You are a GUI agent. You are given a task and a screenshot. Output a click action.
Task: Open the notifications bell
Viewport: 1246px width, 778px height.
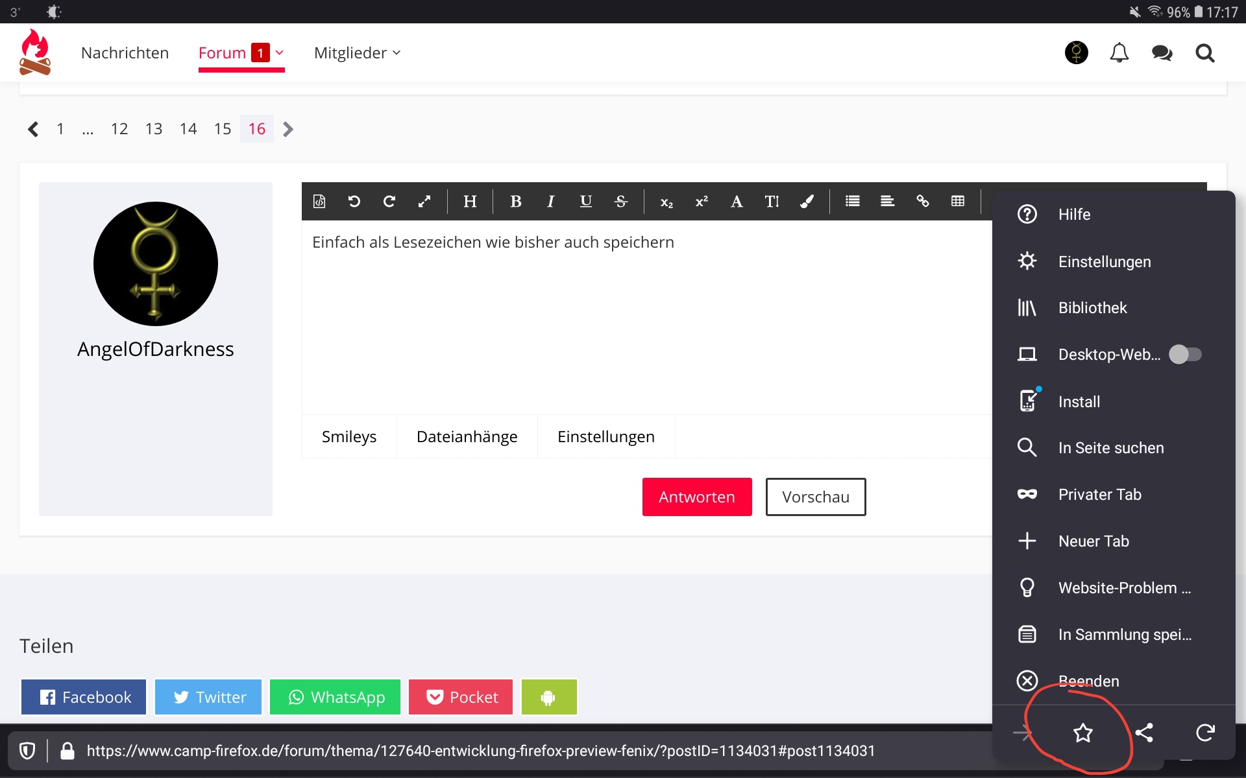(x=1119, y=53)
